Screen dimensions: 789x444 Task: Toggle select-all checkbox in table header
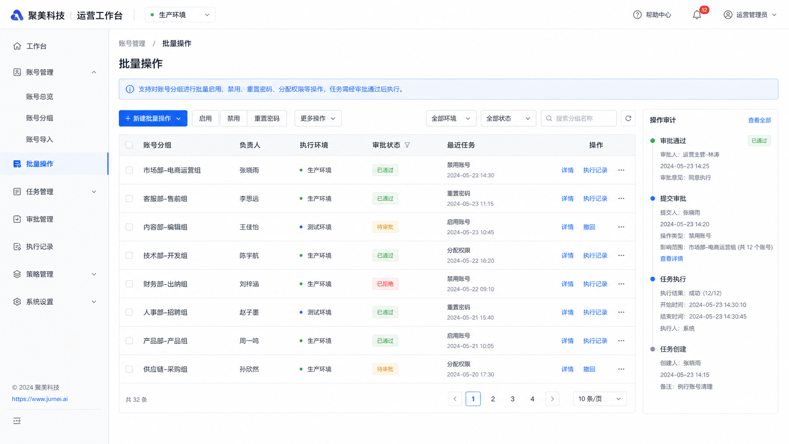[129, 145]
